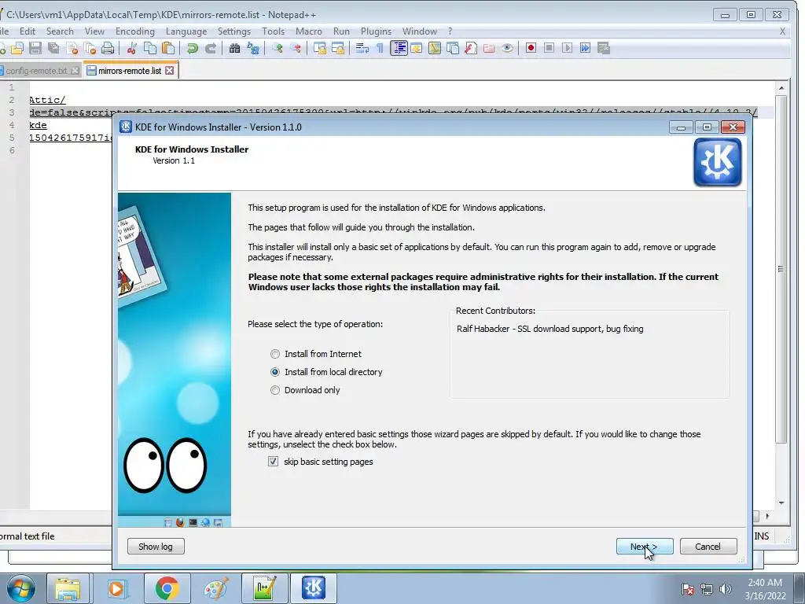The height and width of the screenshot is (604, 805).
Task: Click the Open file icon in Notepad++ toolbar
Action: [17, 48]
